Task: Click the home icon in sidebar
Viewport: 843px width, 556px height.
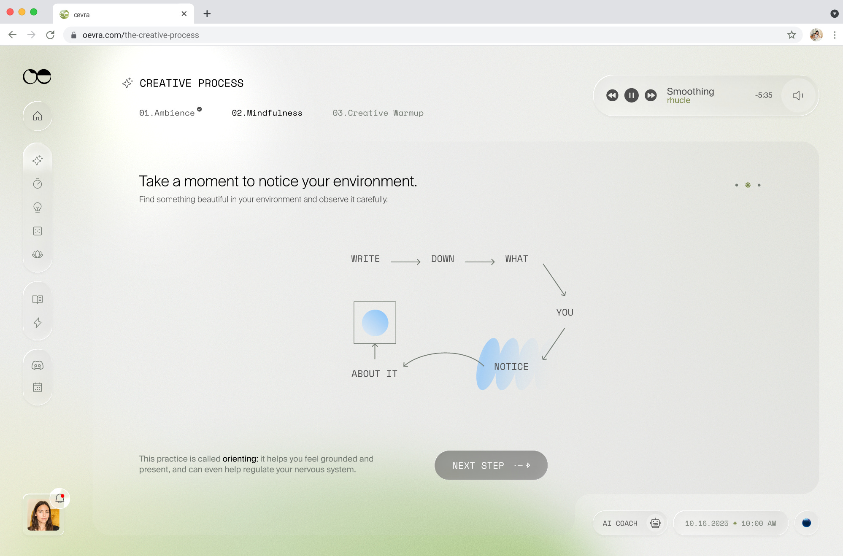Action: (38, 116)
